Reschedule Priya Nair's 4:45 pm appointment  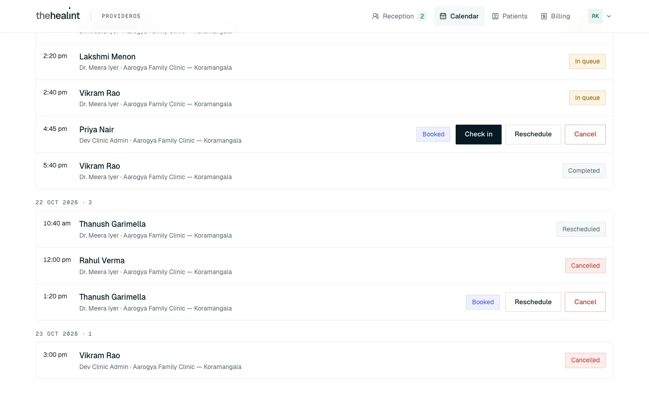click(x=533, y=135)
